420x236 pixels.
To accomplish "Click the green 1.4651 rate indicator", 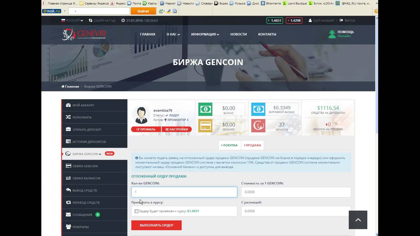I will pos(275,20).
